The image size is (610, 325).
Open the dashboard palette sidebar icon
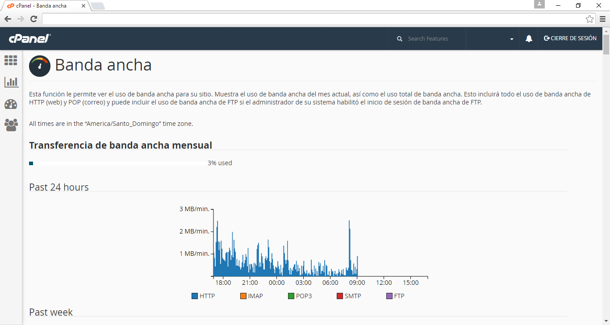[x=11, y=104]
